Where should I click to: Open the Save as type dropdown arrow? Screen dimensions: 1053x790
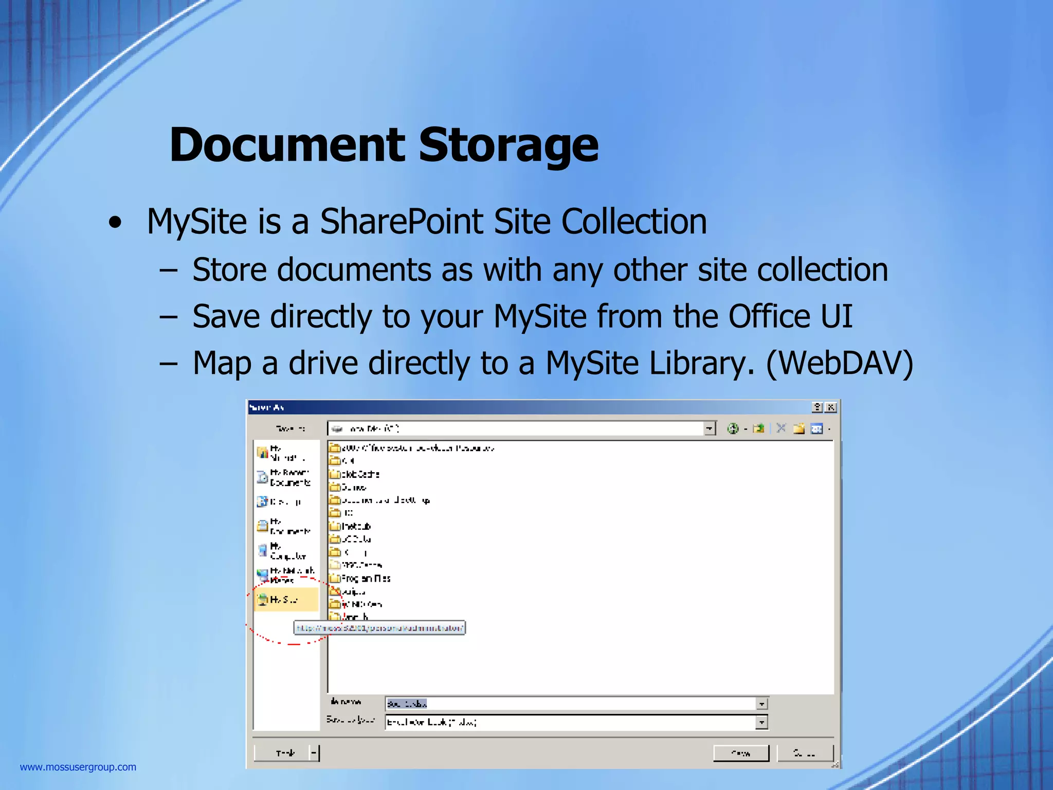[x=762, y=723]
